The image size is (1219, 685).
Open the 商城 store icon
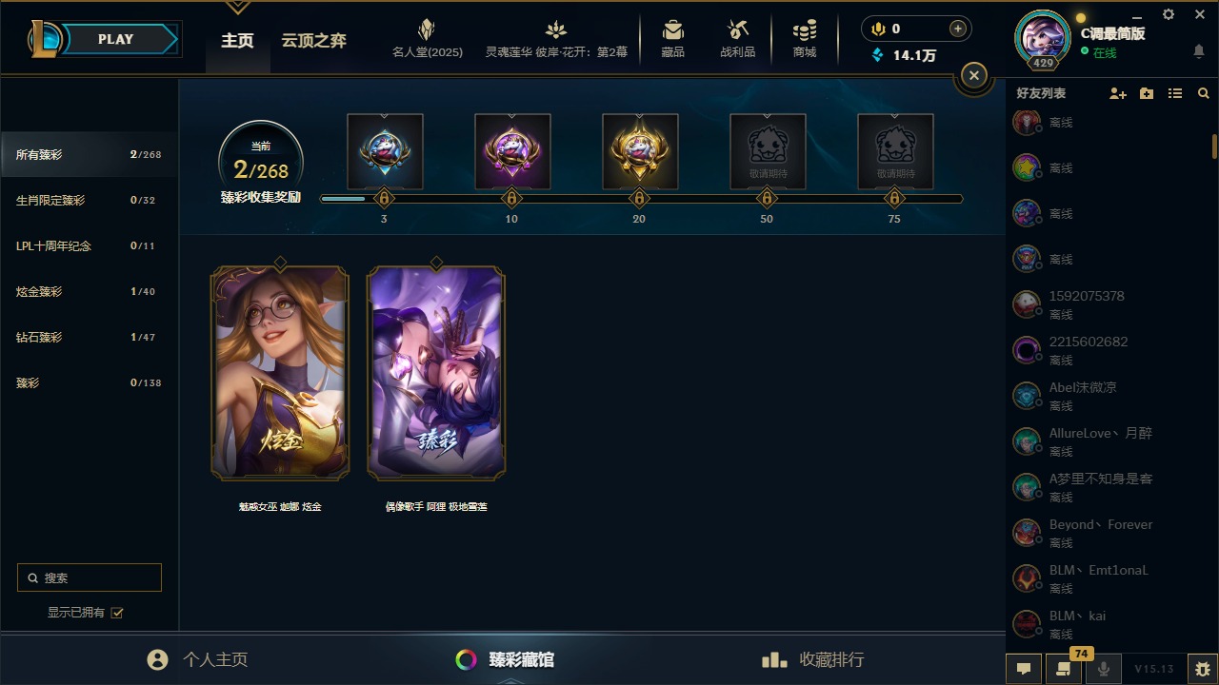coord(805,38)
